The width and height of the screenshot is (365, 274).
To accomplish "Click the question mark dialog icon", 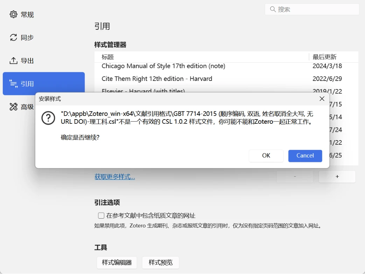I will [48, 118].
